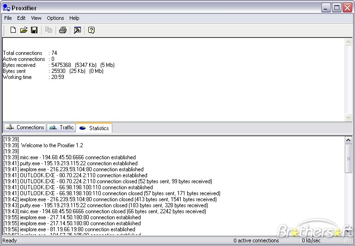
Task: Click the Help question mark icon
Action: pyautogui.click(x=91, y=30)
